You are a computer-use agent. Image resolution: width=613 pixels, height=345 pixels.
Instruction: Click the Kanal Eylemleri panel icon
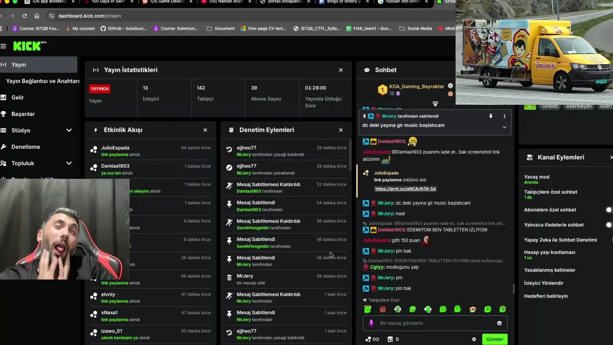(x=529, y=157)
